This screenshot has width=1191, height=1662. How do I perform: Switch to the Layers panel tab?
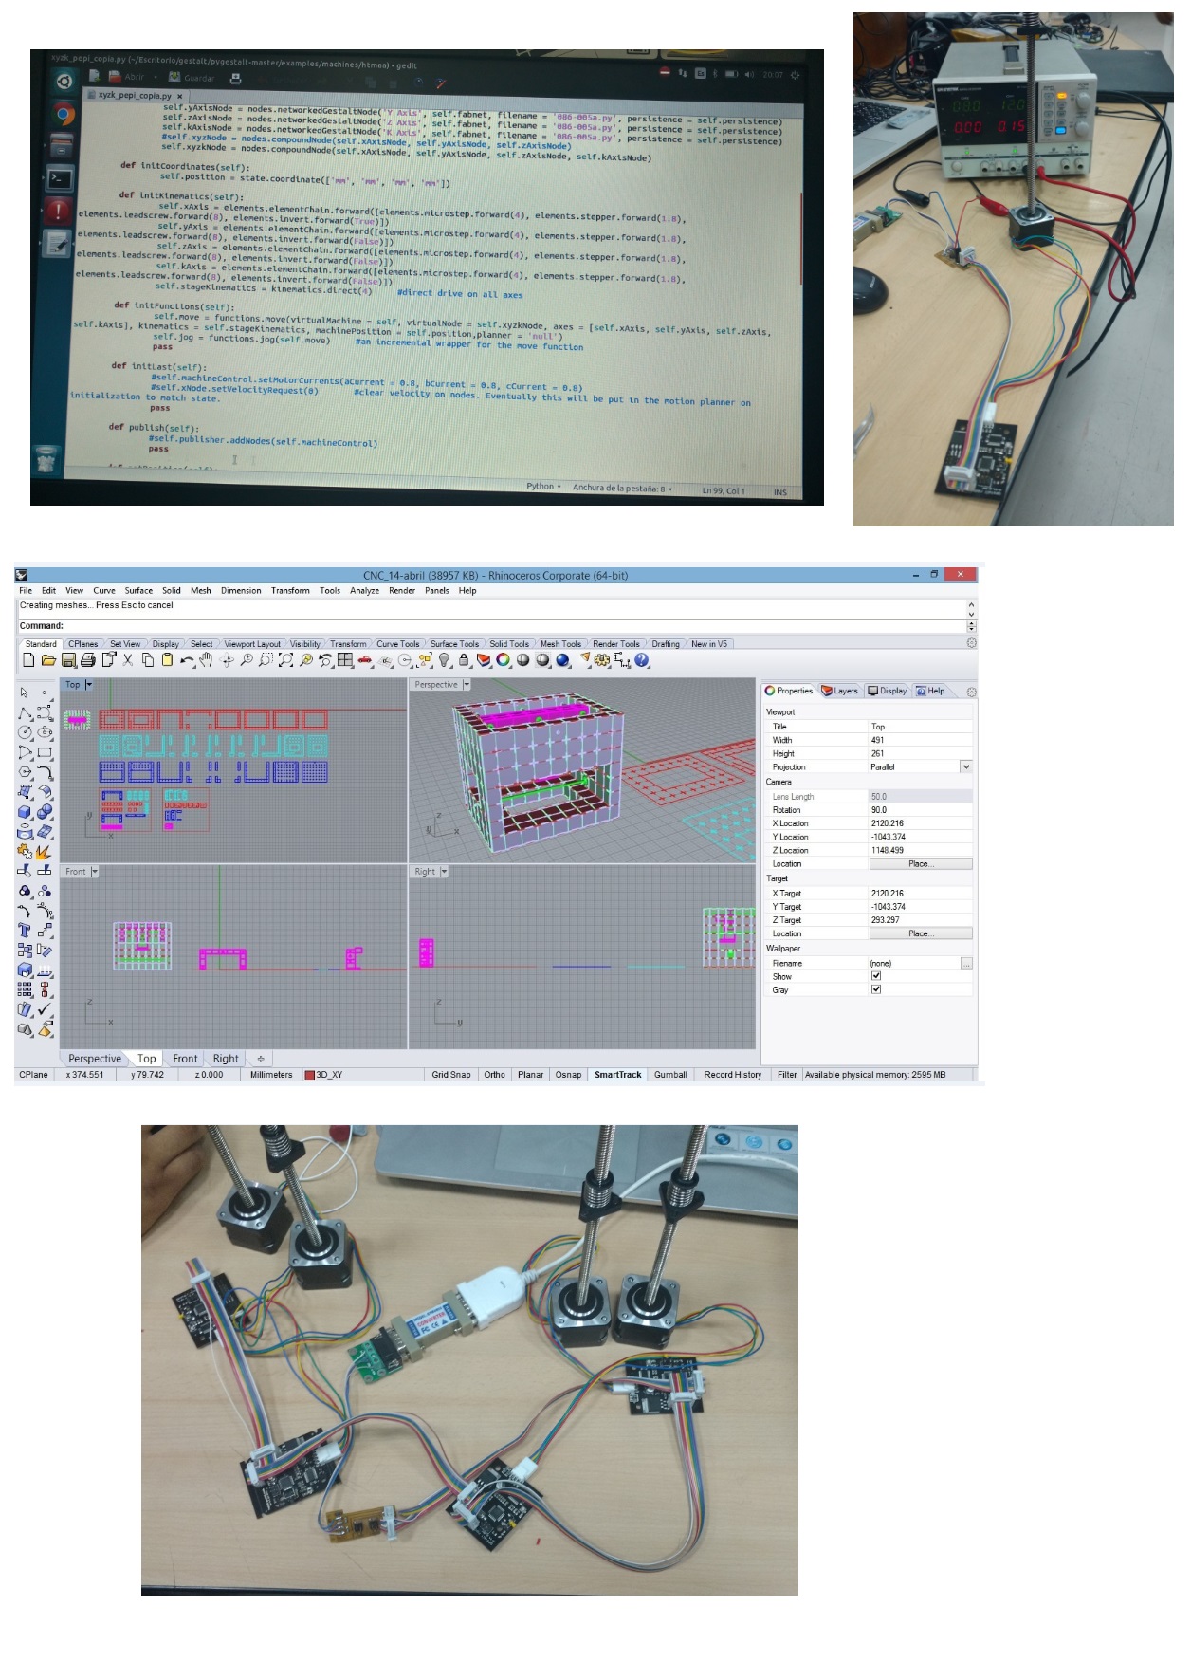pos(840,691)
